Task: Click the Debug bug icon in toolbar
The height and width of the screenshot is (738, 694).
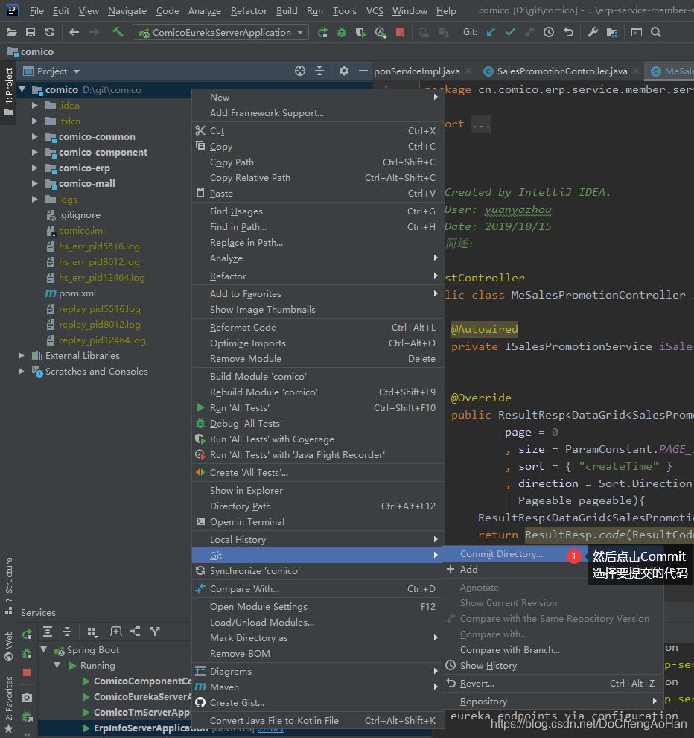Action: 342,33
